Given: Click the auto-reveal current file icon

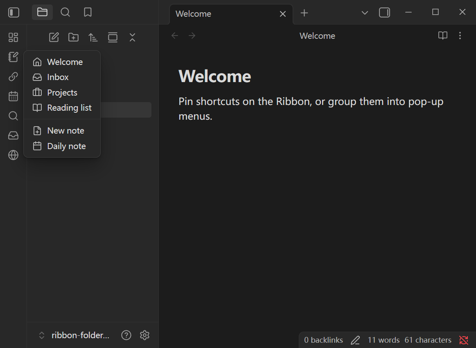Looking at the screenshot, I should 113,37.
